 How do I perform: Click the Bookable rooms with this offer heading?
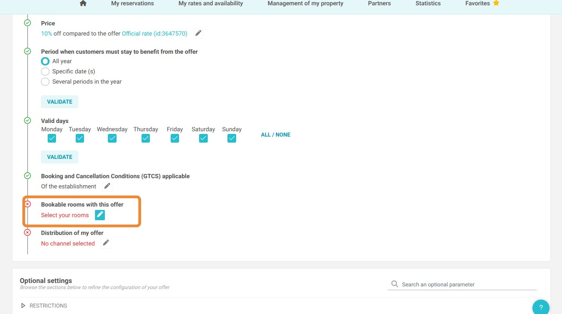(82, 205)
